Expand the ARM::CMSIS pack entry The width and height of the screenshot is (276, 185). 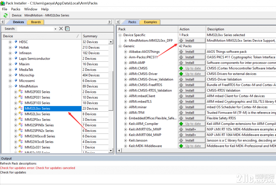click(x=125, y=68)
